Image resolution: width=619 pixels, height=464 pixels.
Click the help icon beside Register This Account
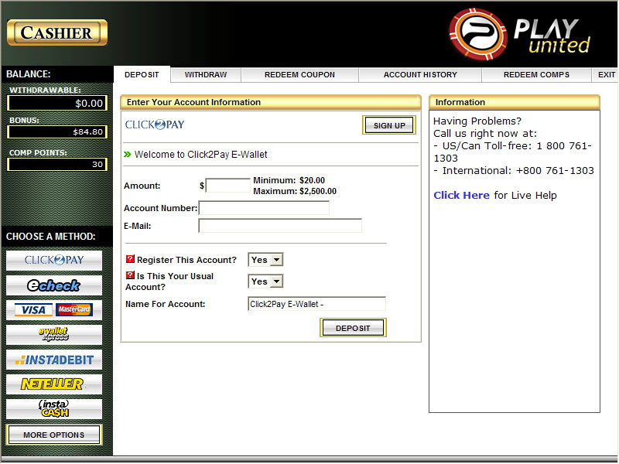tap(130, 260)
